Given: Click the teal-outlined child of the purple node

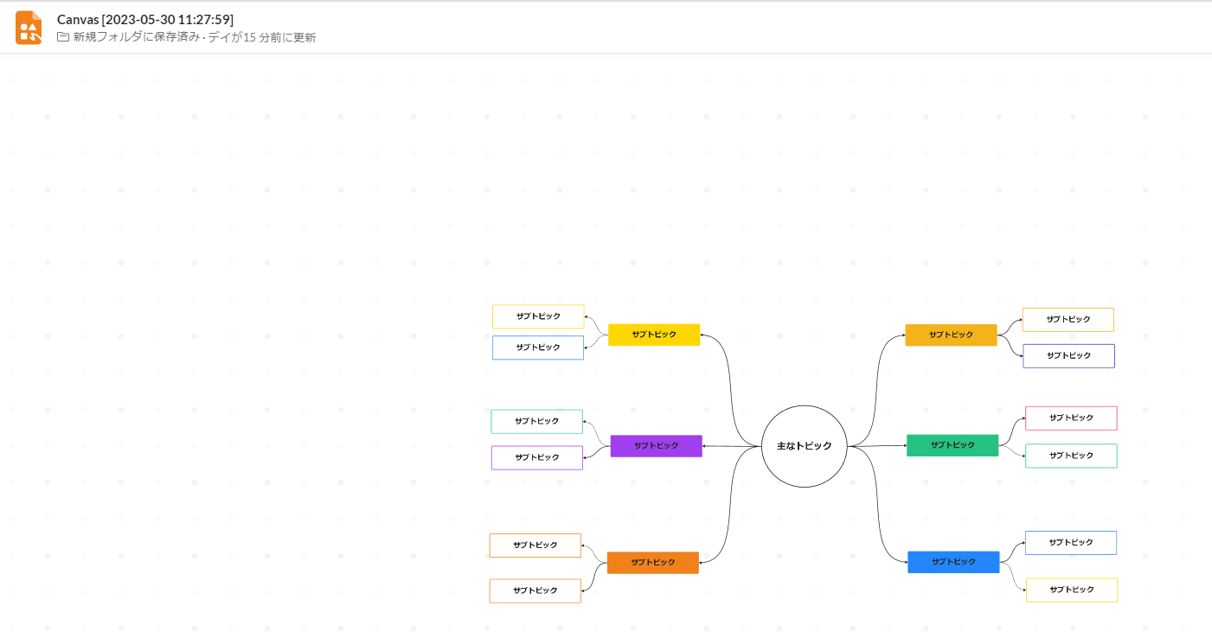Looking at the screenshot, I should 536,422.
